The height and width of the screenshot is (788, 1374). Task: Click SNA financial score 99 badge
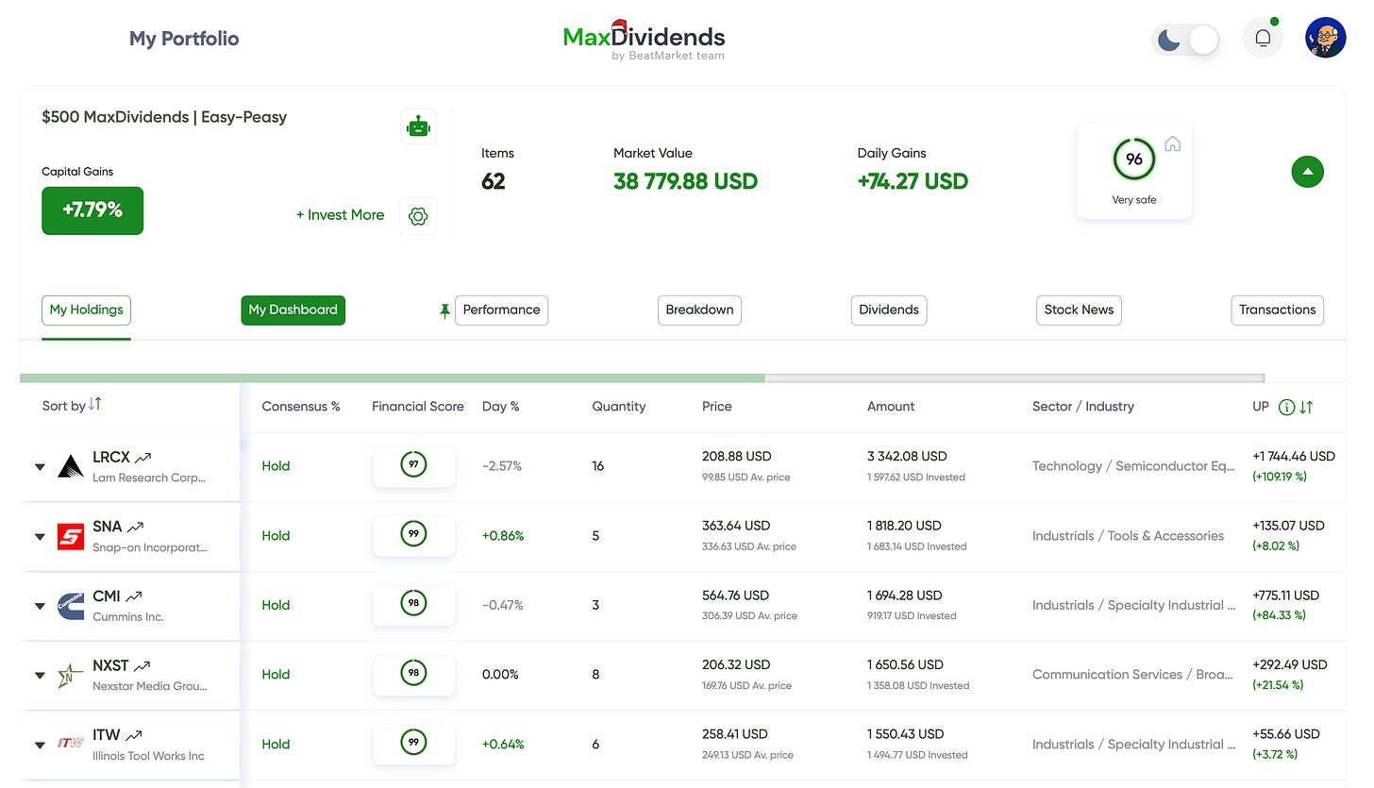pyautogui.click(x=413, y=536)
